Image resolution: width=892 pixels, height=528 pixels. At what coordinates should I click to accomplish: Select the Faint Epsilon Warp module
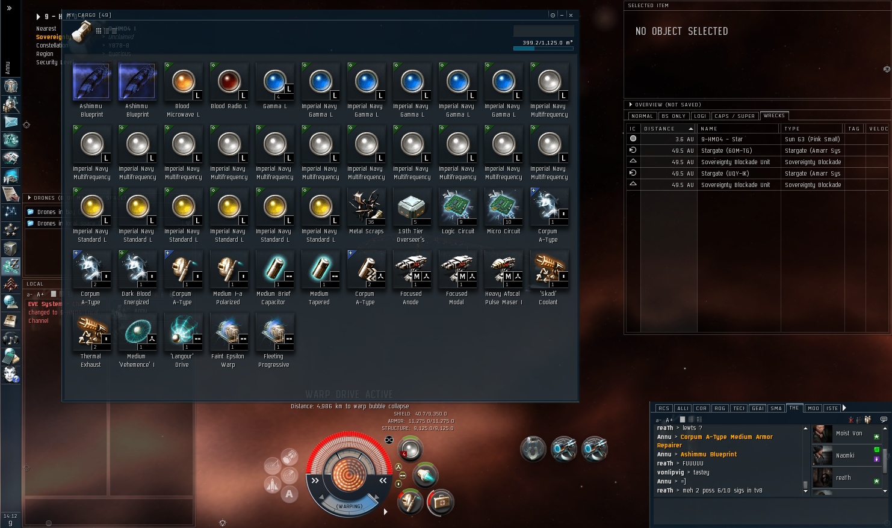[229, 340]
